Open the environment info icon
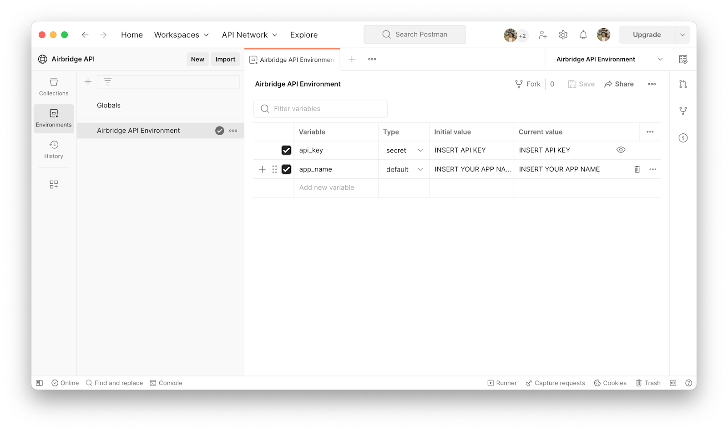 tap(683, 138)
